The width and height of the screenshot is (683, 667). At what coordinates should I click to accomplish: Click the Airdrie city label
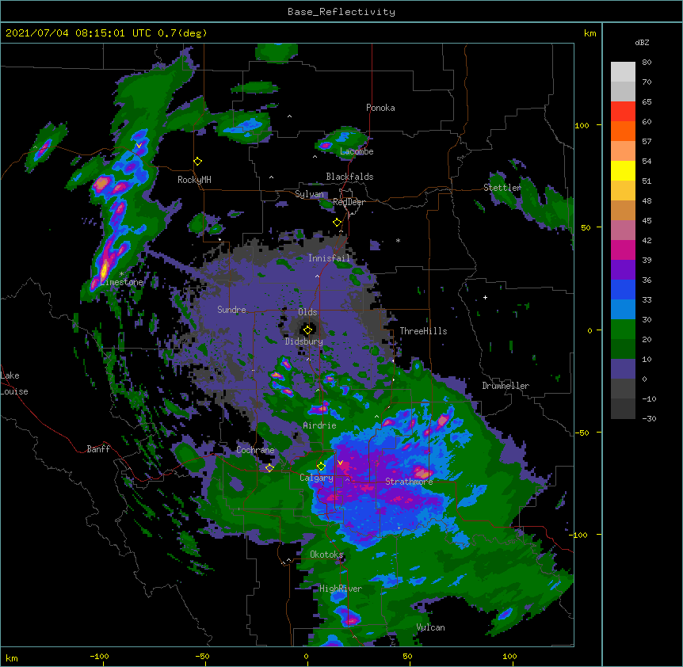tap(319, 425)
